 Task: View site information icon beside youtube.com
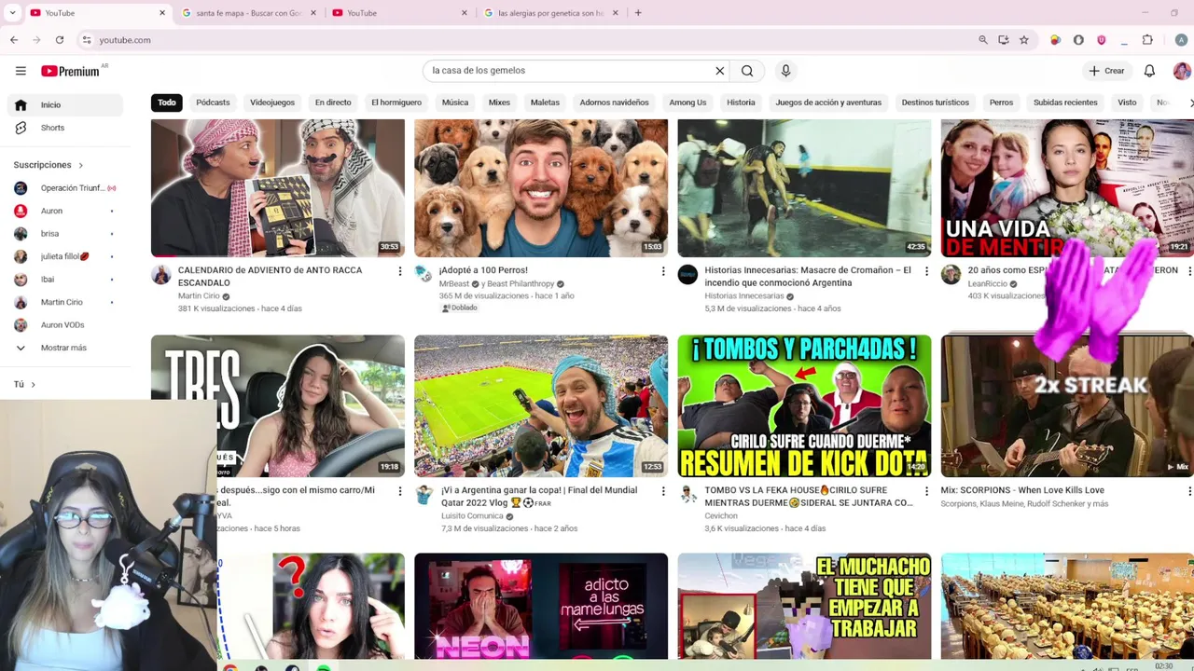87,40
